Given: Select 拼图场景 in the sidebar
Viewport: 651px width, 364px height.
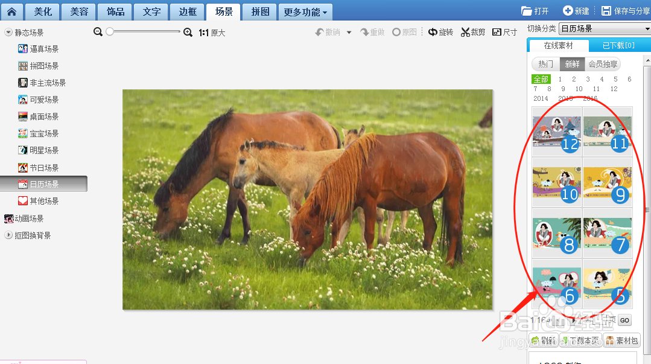Looking at the screenshot, I should (38, 66).
